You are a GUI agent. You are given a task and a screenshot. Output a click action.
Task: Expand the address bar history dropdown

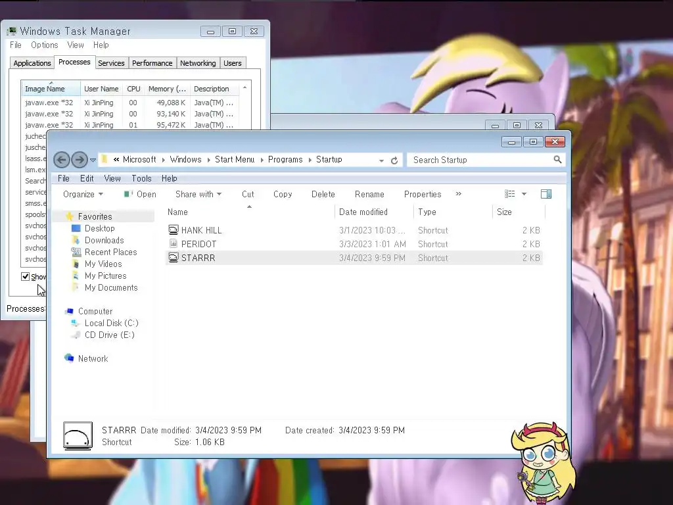click(x=381, y=160)
